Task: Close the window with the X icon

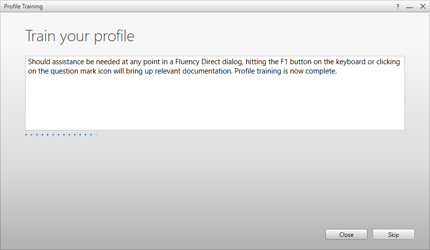Action: pos(423,6)
